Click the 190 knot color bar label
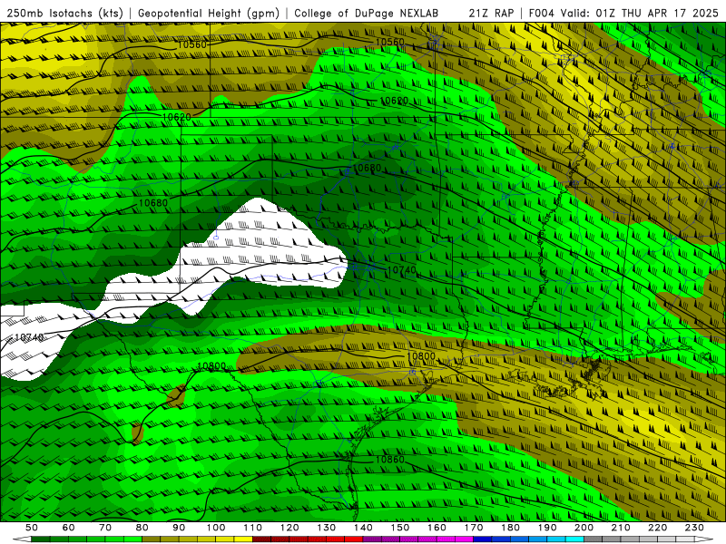Screen dimensions: 726x544 [x=547, y=528]
